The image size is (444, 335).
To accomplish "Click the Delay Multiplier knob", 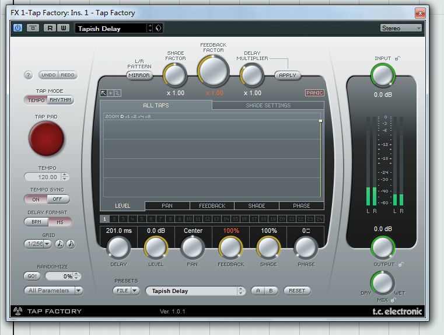I will click(251, 75).
